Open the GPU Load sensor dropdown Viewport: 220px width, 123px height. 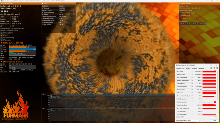point(192,93)
